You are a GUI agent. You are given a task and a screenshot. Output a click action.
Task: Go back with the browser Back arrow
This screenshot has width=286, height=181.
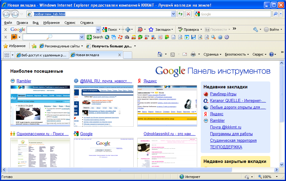click(7, 14)
